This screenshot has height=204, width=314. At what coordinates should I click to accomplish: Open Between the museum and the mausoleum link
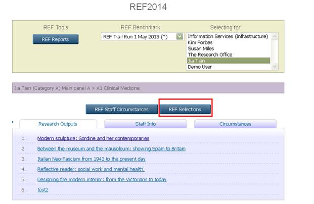point(111,148)
